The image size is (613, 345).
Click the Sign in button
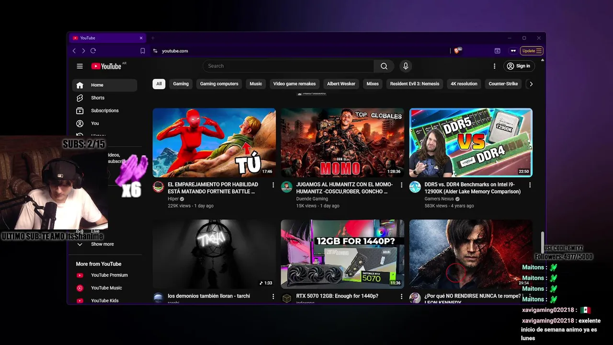click(x=518, y=66)
